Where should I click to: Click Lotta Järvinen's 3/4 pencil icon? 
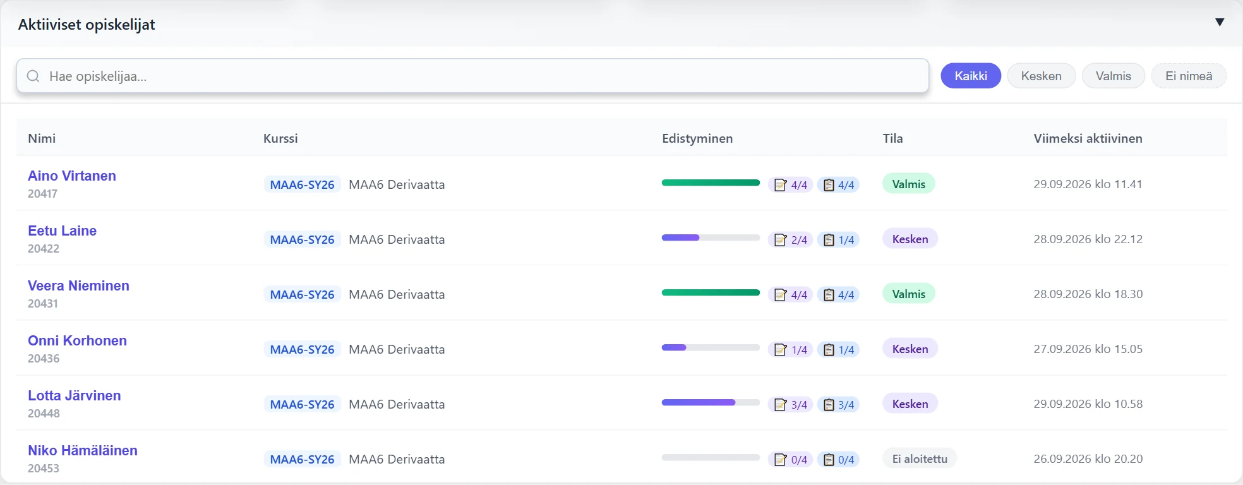[x=781, y=405]
